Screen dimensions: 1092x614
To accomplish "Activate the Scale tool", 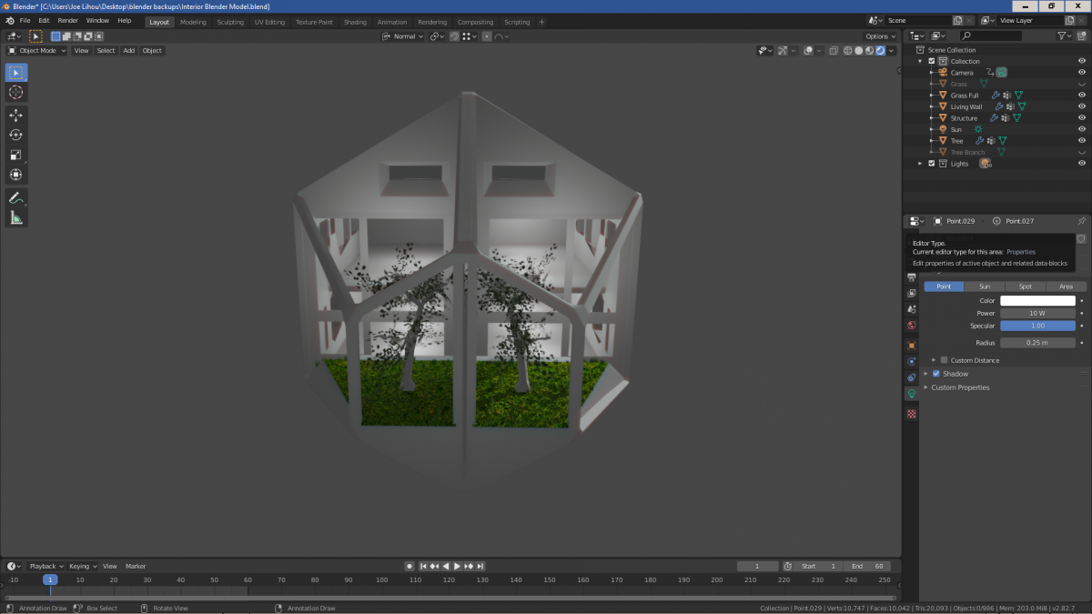I will pyautogui.click(x=16, y=156).
